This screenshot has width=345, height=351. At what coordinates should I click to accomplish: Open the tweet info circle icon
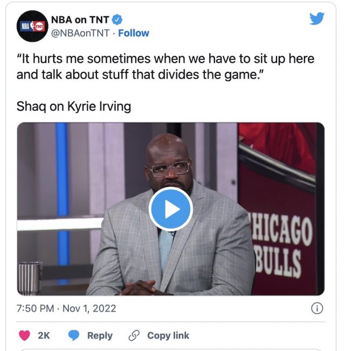tap(317, 308)
